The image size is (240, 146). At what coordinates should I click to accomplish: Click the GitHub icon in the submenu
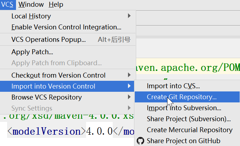(x=140, y=141)
